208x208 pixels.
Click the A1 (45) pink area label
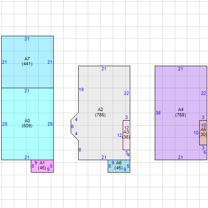[x=42, y=165]
